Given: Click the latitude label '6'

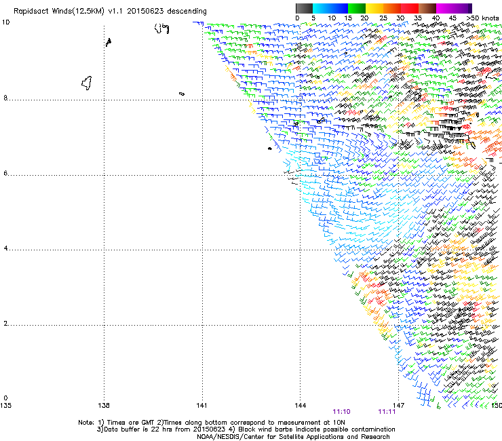Looking at the screenshot, I should (5, 173).
